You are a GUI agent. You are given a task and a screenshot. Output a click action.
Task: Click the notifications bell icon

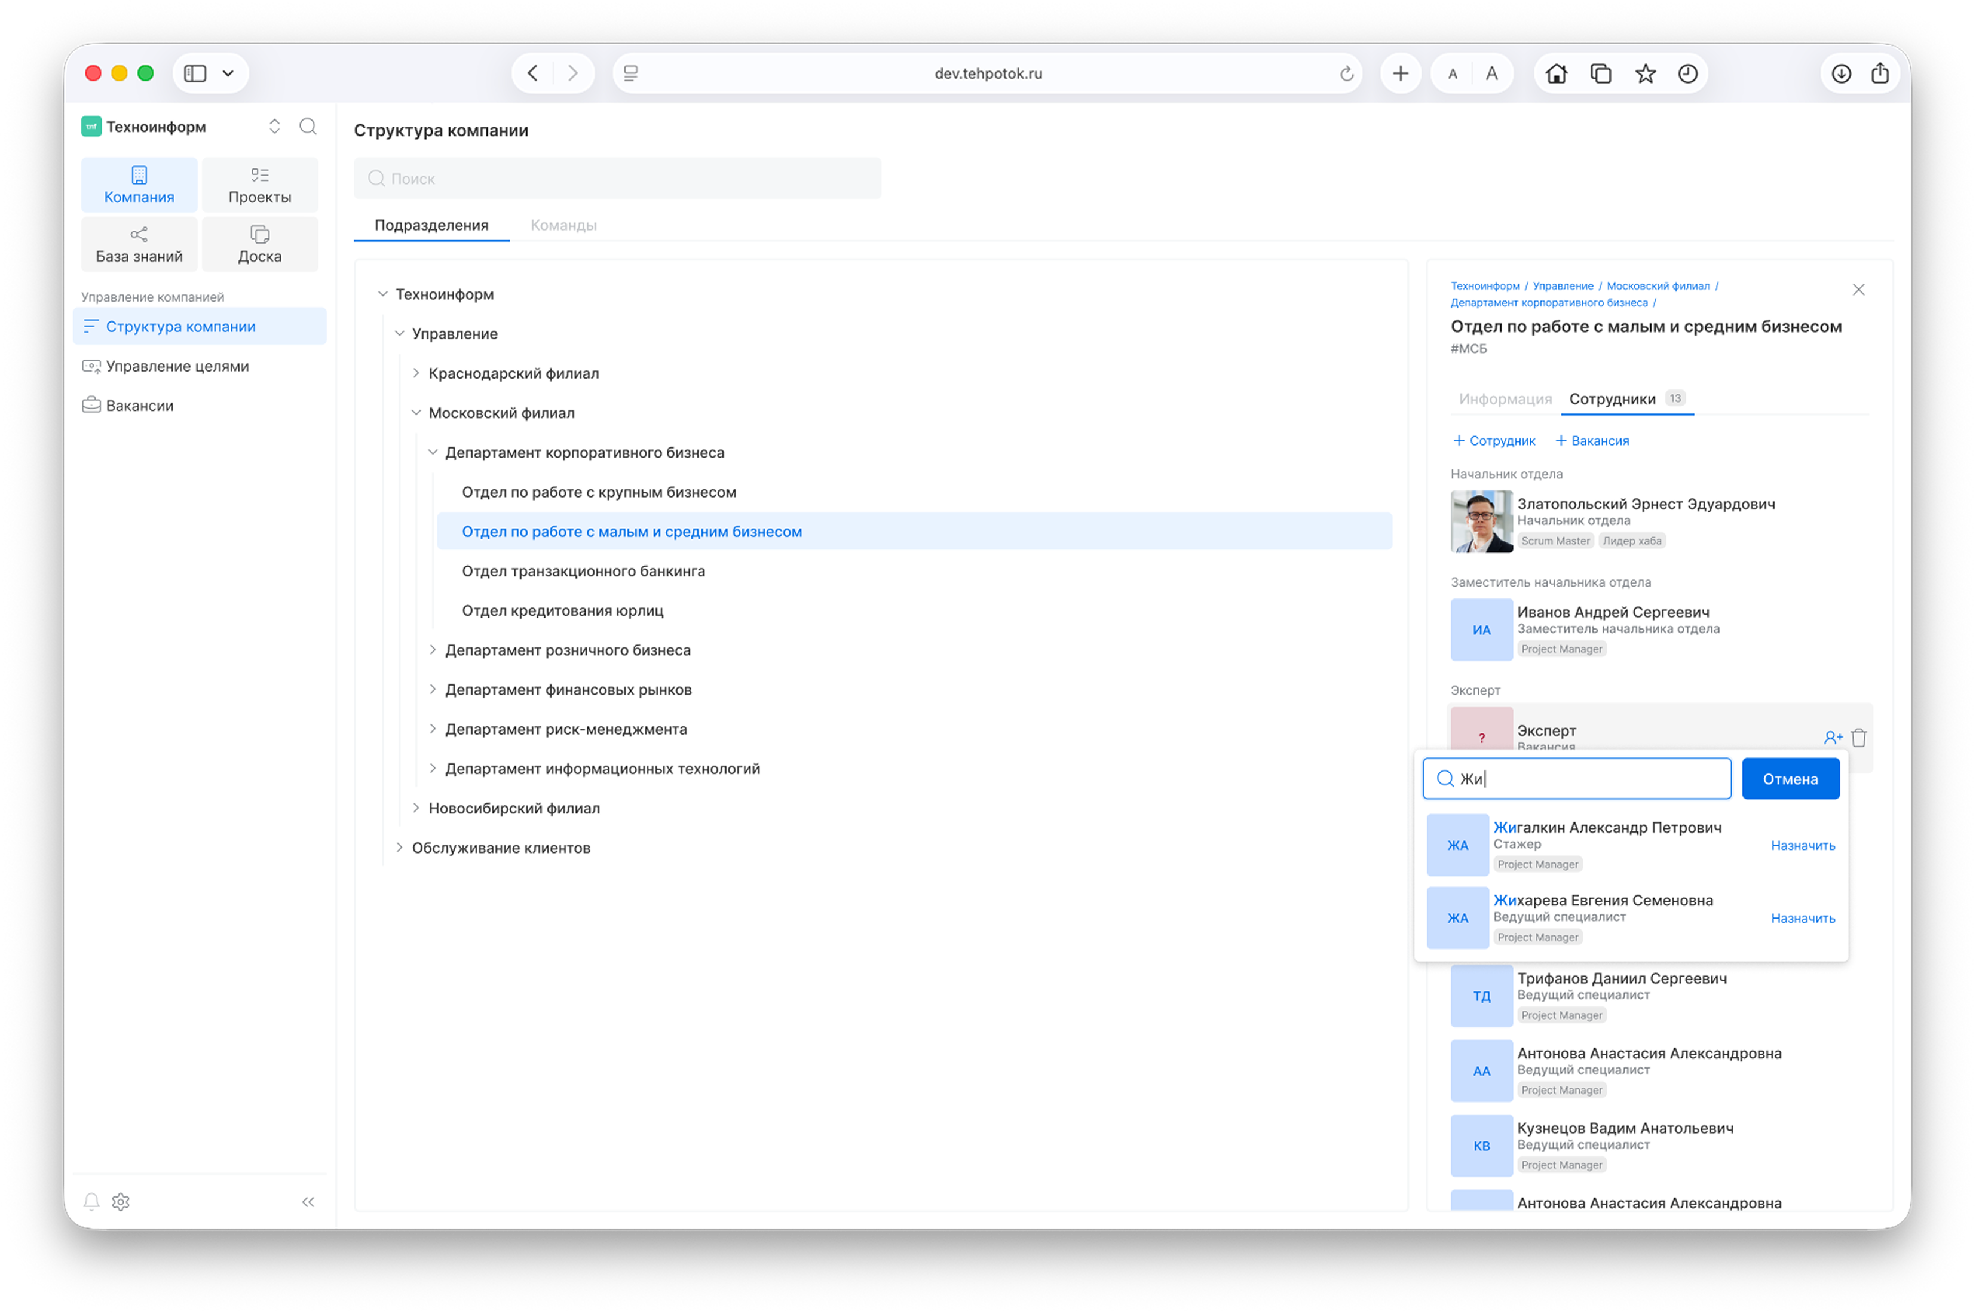pos(91,1202)
